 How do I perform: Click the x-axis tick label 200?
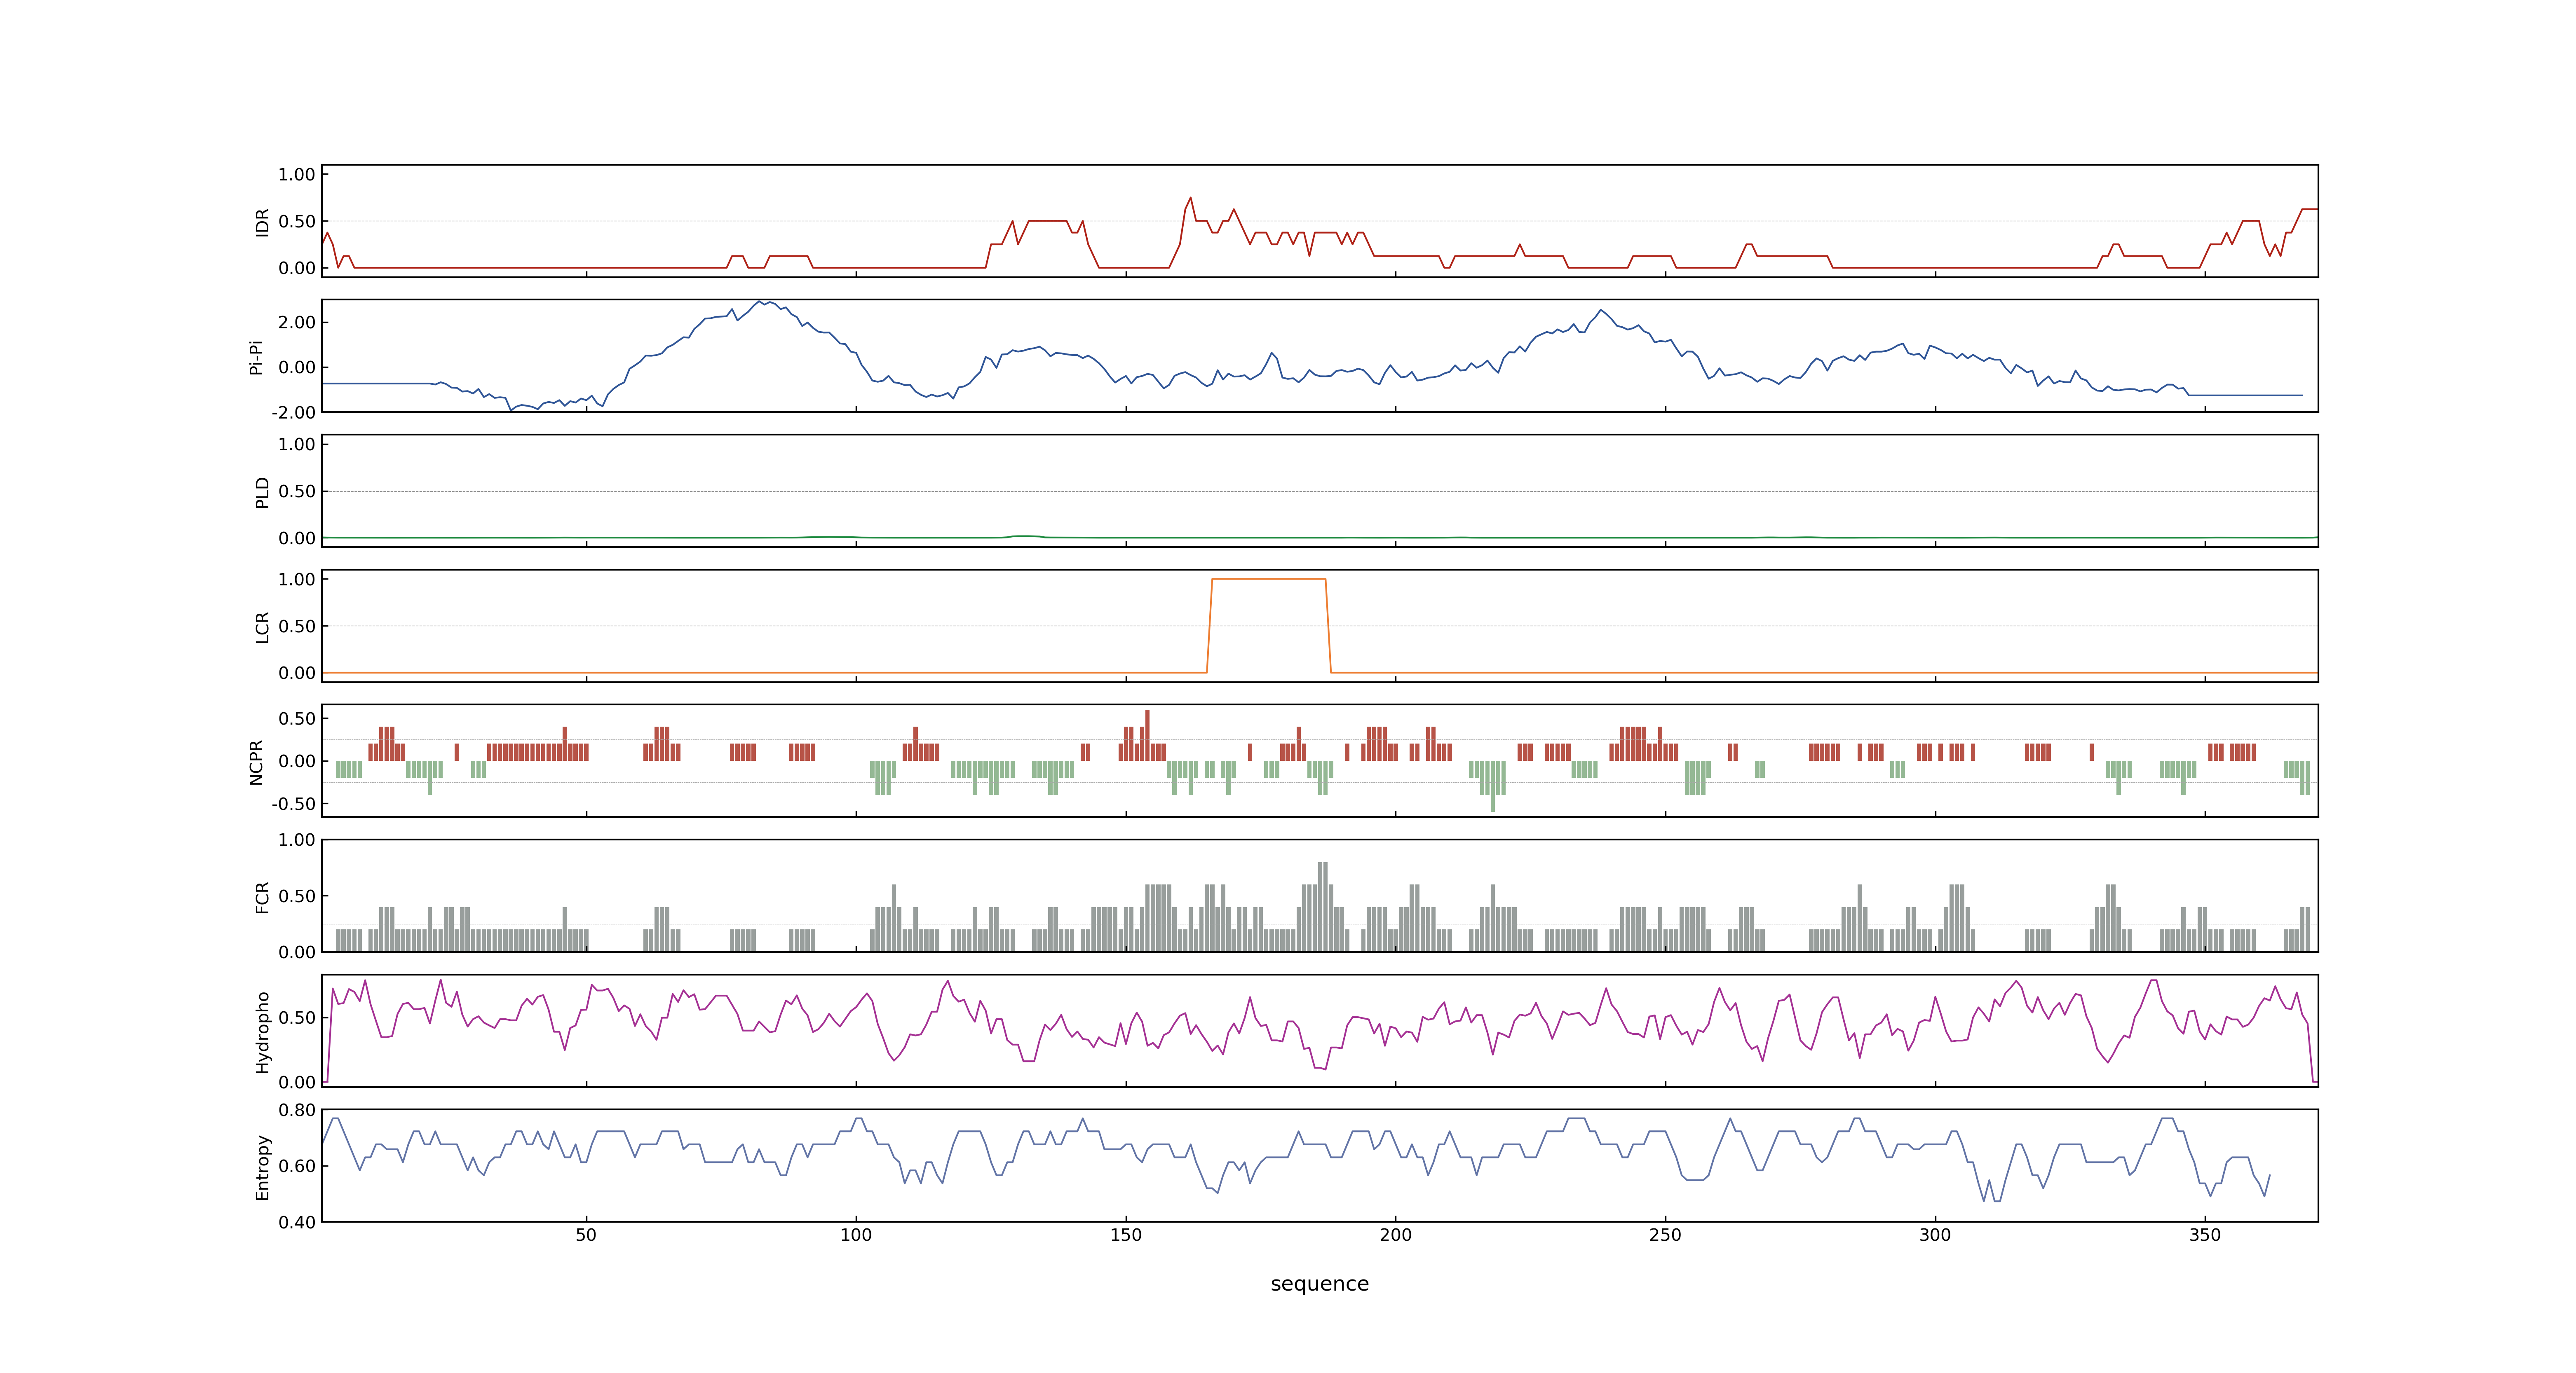[1396, 1235]
